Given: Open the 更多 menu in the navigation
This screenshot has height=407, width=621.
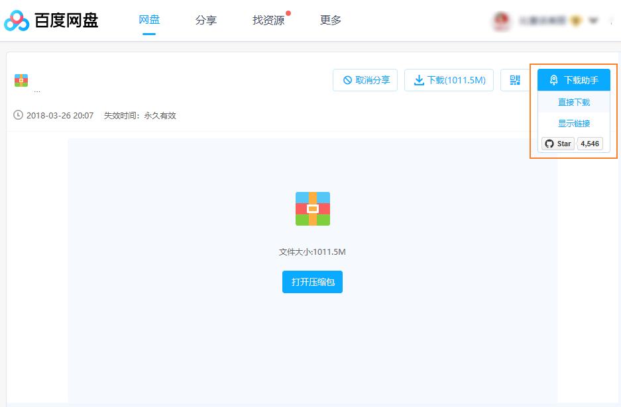Looking at the screenshot, I should coord(329,21).
